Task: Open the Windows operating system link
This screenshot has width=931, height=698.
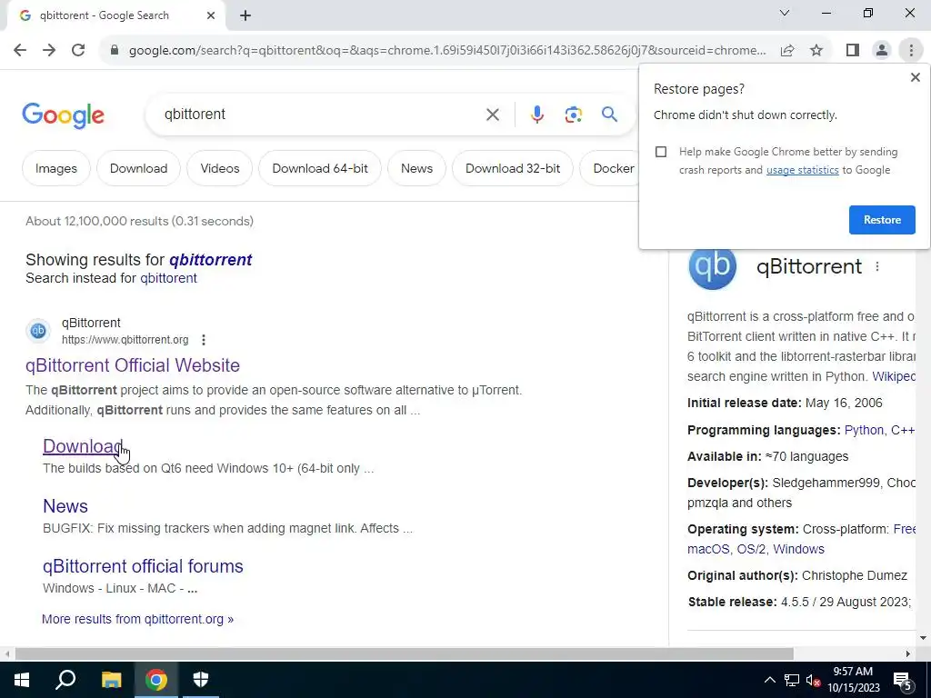Action: click(x=798, y=550)
